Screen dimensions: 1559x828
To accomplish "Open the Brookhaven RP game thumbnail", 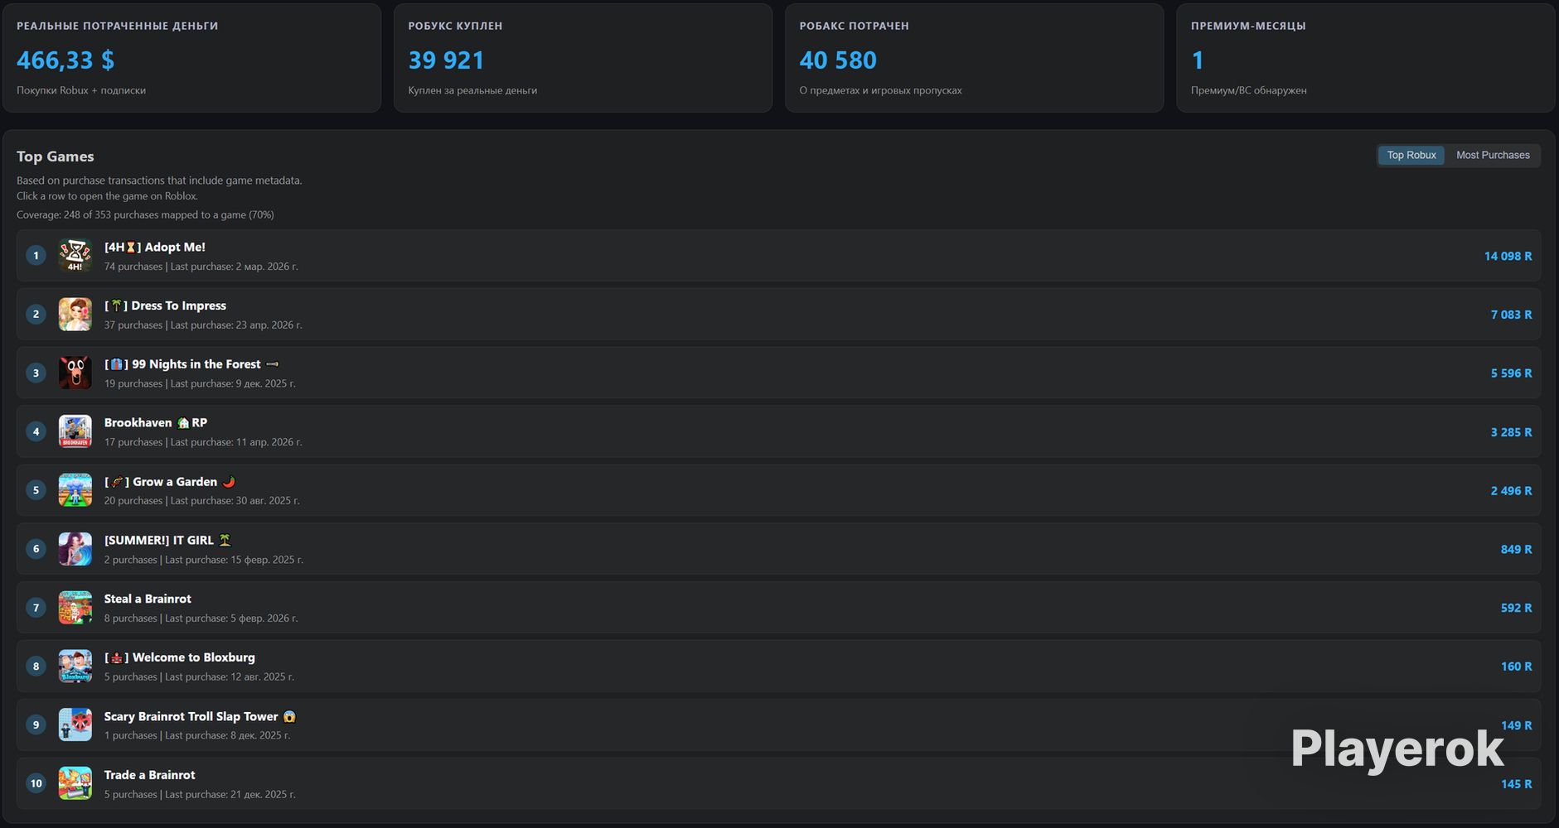I will (75, 431).
